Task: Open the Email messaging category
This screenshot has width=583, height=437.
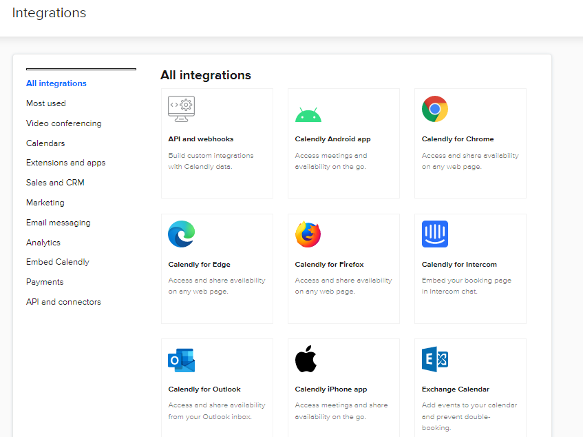Action: (x=58, y=223)
